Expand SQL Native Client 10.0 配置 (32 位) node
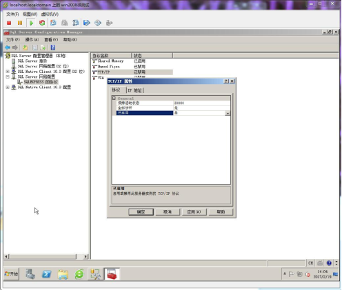This screenshot has width=342, height=290. click(8, 72)
